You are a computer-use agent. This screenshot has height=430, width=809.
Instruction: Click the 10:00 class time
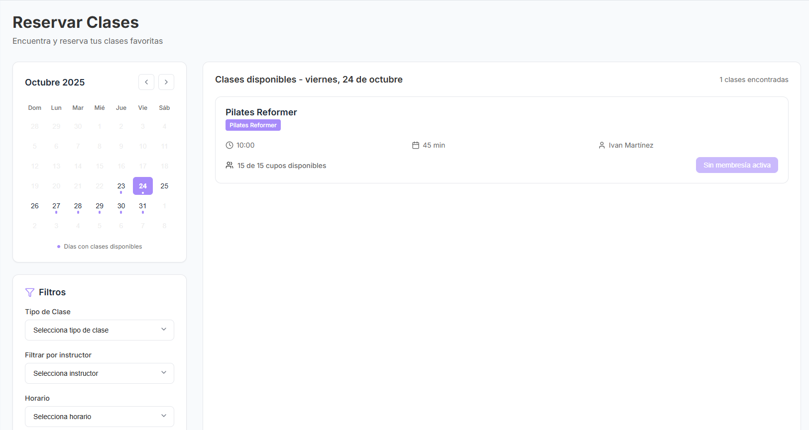click(x=245, y=145)
